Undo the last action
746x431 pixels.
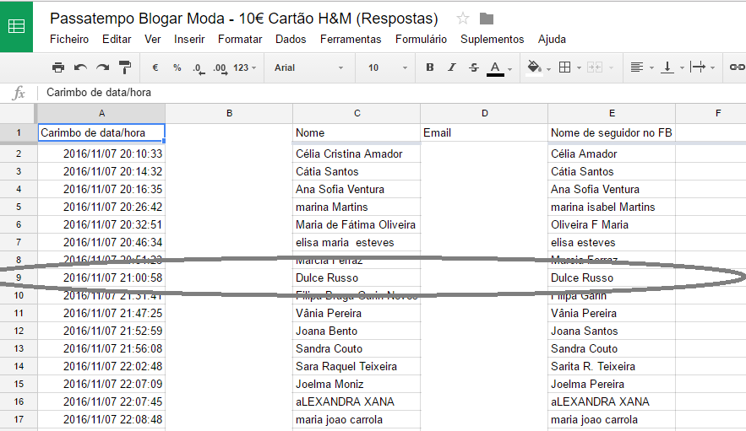pyautogui.click(x=80, y=67)
